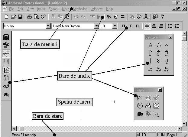Copy selection using the Copy icon
This screenshot has width=188, height=137.
(x=60, y=17)
